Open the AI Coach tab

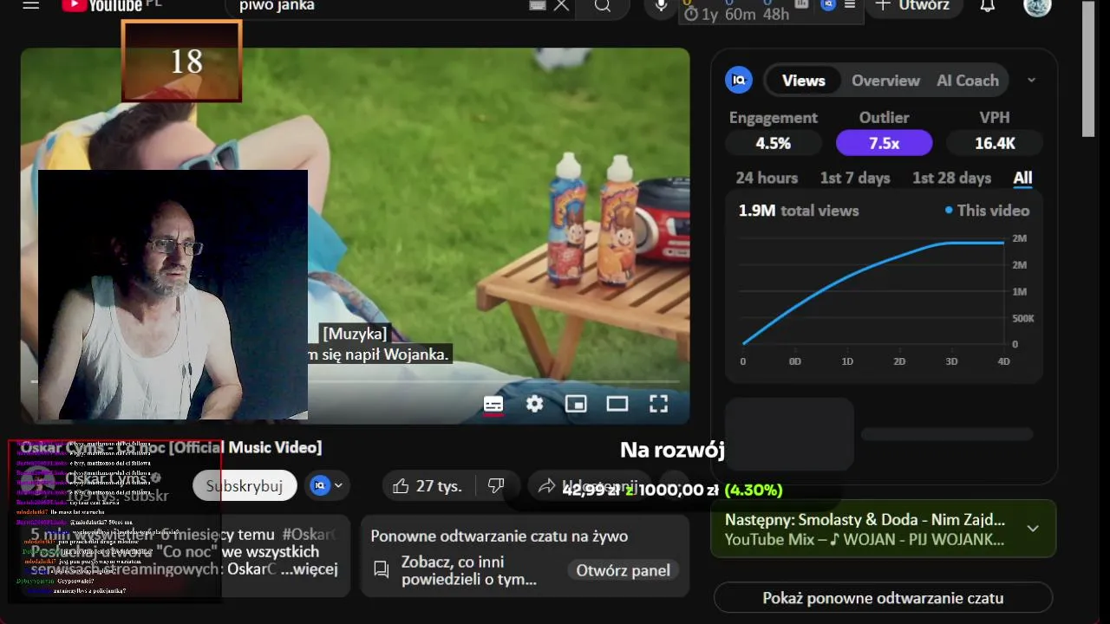[968, 81]
